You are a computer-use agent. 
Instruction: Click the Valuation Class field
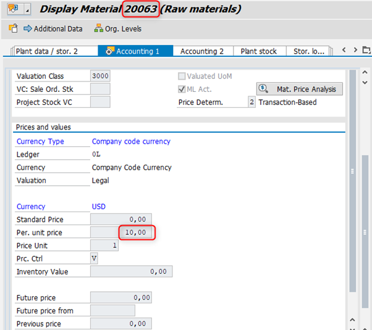[x=100, y=76]
